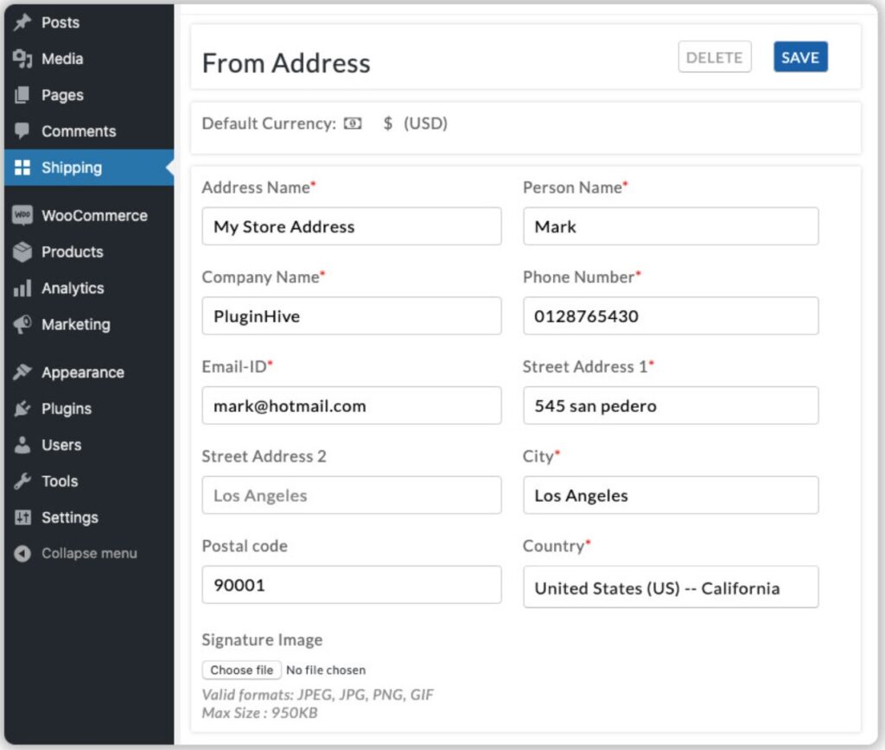Open the Media menu
The image size is (885, 750).
(x=89, y=59)
